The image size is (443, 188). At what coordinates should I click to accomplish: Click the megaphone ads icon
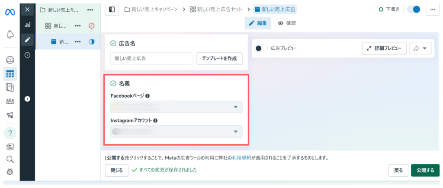tap(10, 115)
